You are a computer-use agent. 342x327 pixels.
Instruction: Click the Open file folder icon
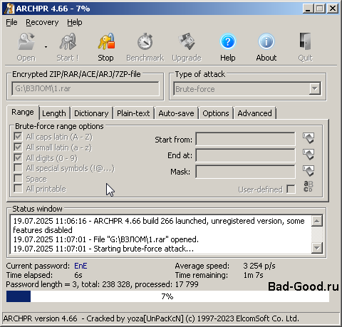[26, 41]
